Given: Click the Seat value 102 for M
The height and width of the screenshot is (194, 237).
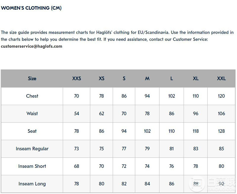Looking at the screenshot, I should [147, 131].
